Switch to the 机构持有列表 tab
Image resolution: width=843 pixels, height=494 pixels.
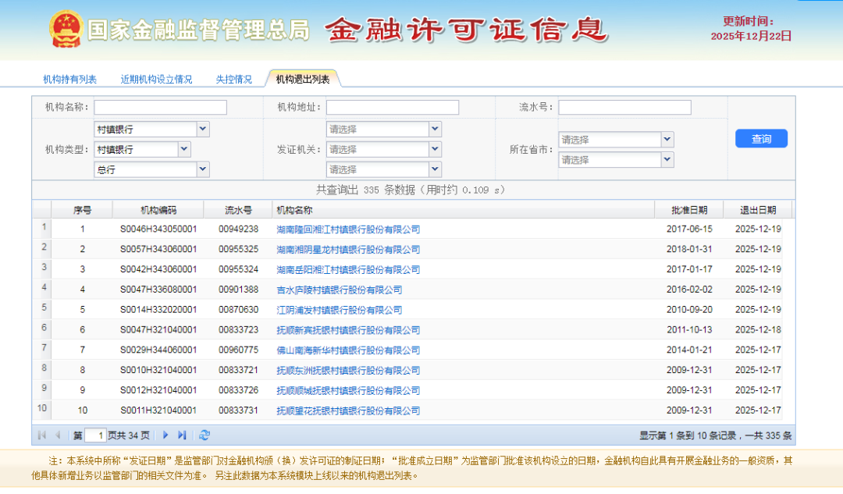(69, 80)
